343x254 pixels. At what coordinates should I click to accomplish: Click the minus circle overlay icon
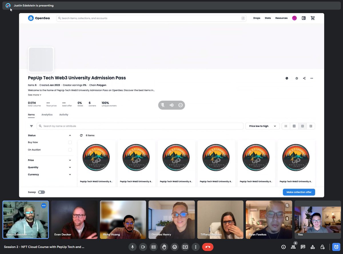point(180,105)
